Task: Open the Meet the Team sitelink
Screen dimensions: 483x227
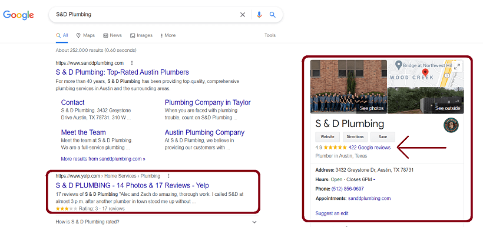Action: [x=83, y=132]
